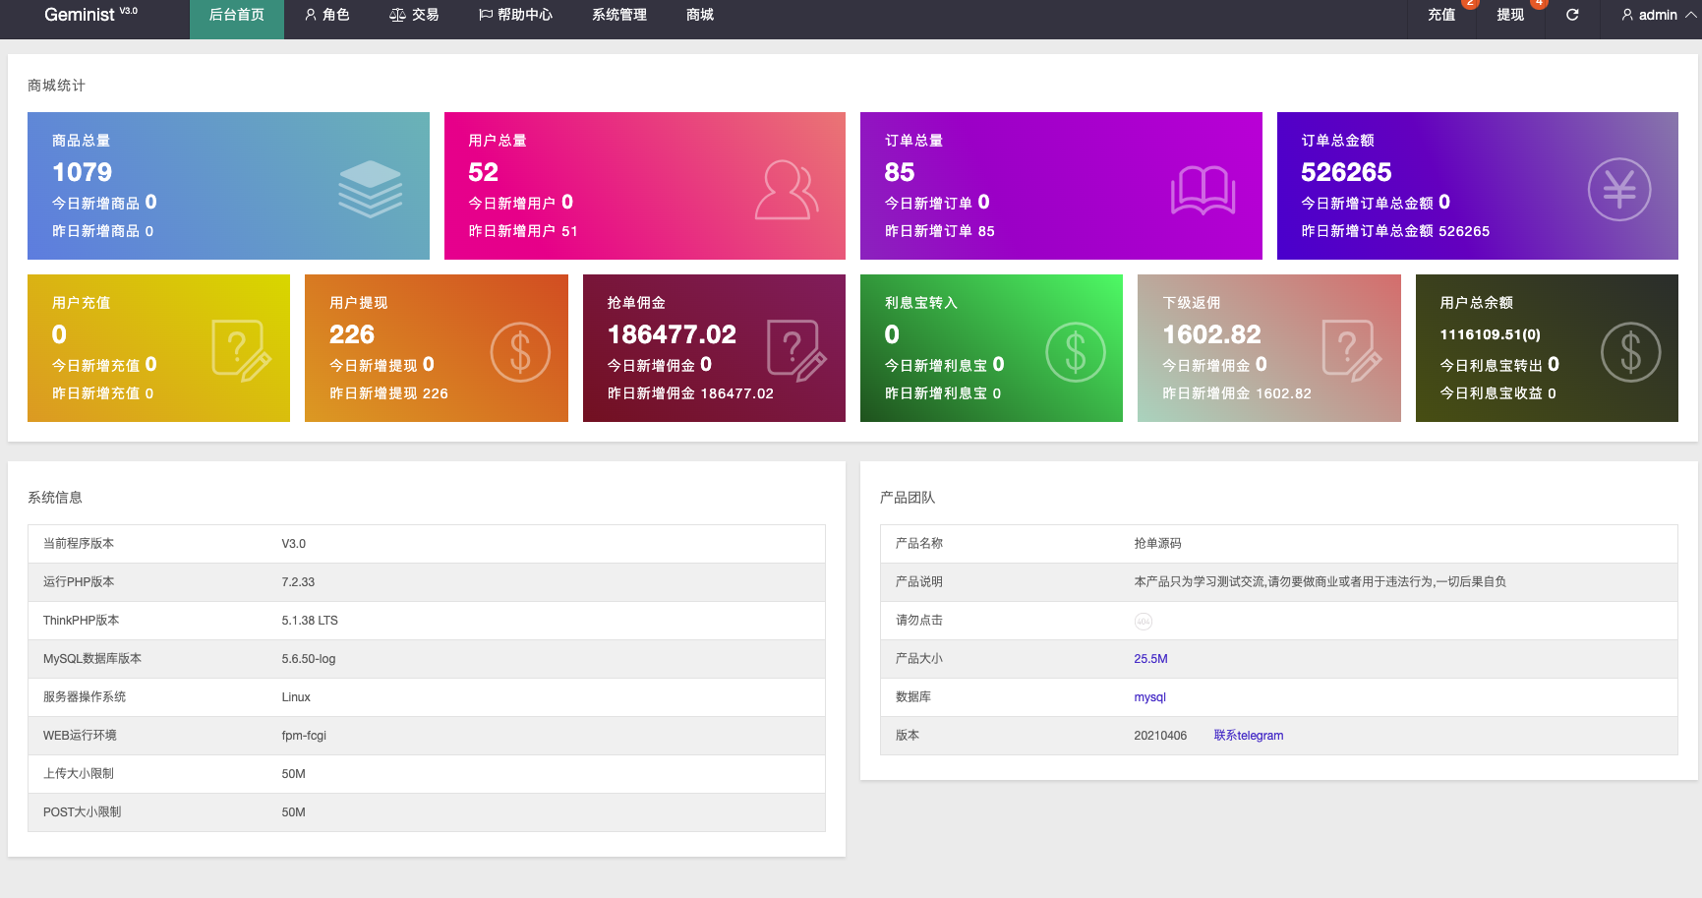This screenshot has height=898, width=1702.
Task: Expand the admin user dropdown
Action: pyautogui.click(x=1658, y=15)
